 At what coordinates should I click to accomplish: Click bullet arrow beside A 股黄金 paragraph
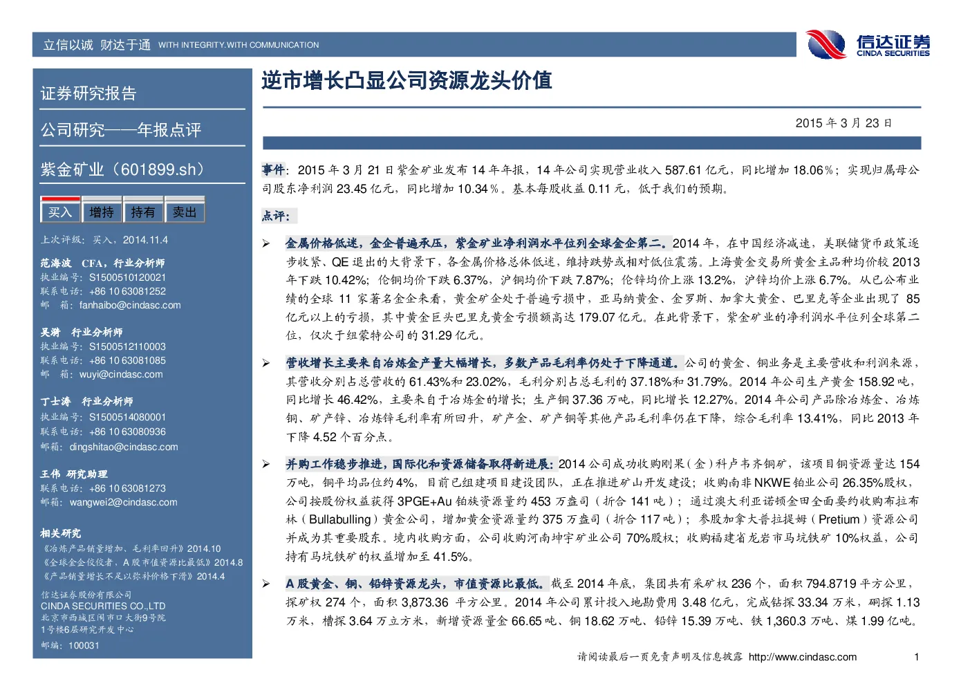(x=266, y=584)
